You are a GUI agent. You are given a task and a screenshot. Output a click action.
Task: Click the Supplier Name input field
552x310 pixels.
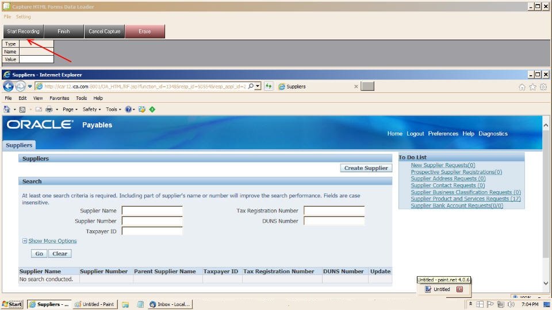coord(152,211)
